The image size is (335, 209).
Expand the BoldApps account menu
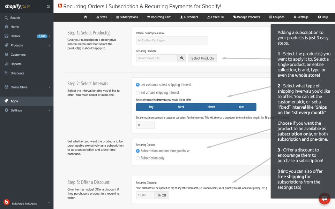[x=49, y=202]
